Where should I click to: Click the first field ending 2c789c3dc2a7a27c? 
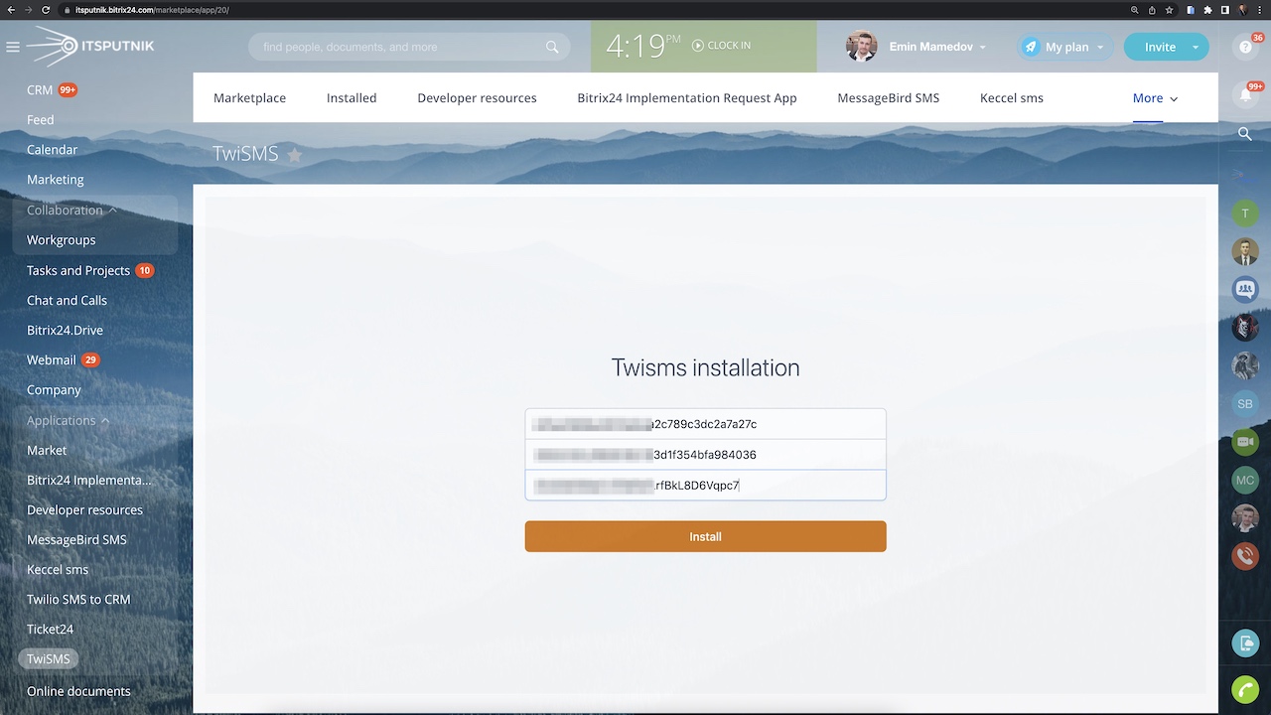point(705,424)
